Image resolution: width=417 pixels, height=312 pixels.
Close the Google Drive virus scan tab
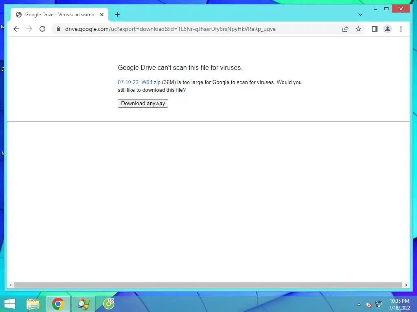tap(102, 15)
